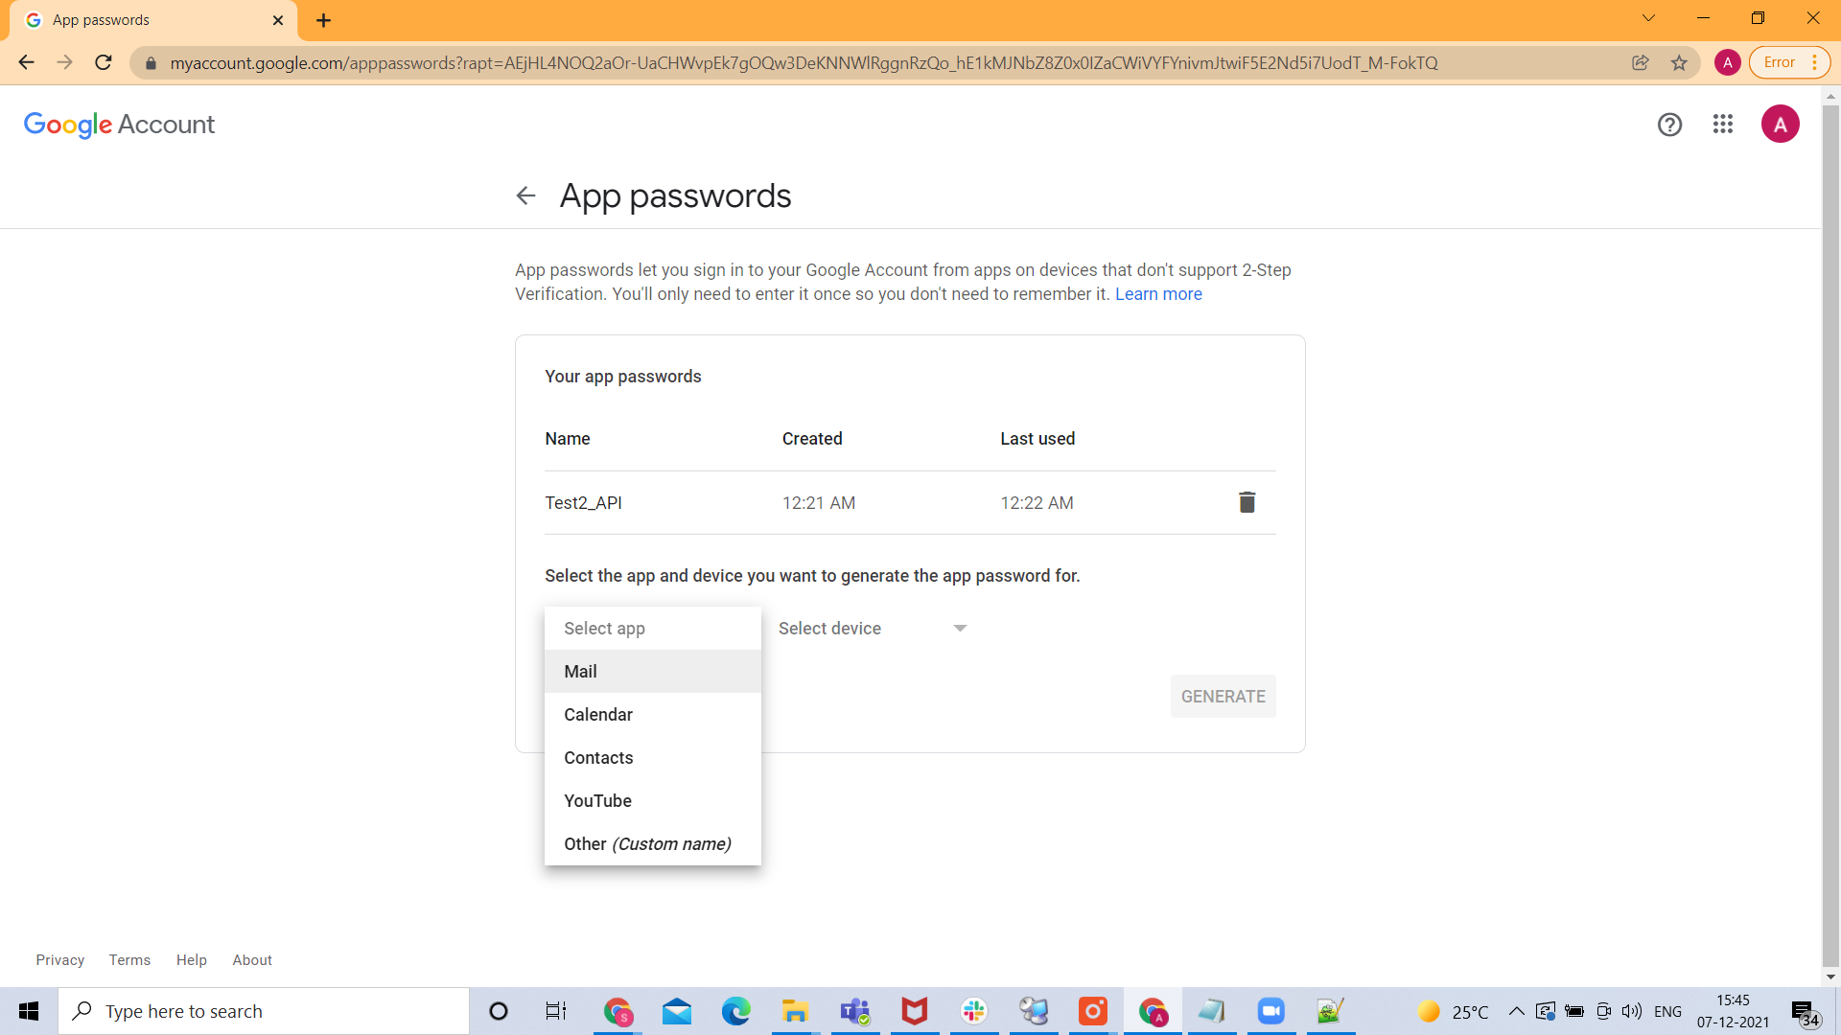This screenshot has height=1035, width=1841.
Task: Select Contacts from the app list
Action: [x=653, y=758]
